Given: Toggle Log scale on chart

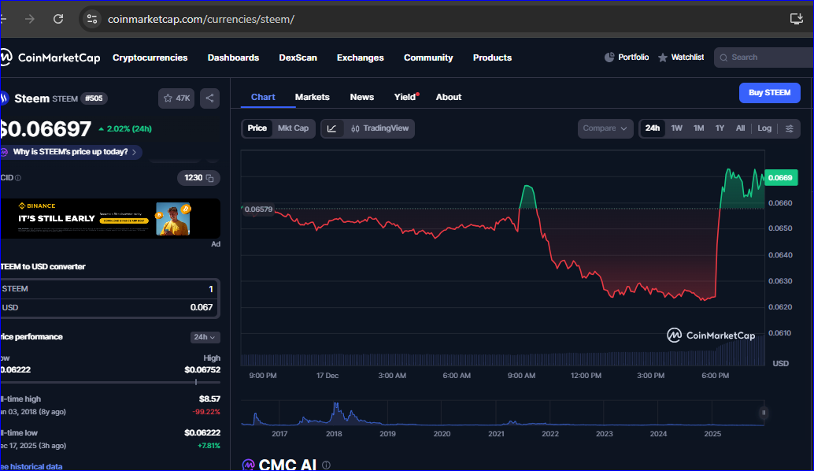Looking at the screenshot, I should pos(764,128).
